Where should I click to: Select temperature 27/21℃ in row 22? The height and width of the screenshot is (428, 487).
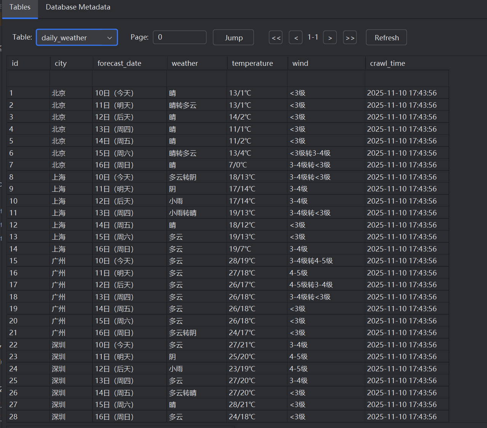[257, 345]
